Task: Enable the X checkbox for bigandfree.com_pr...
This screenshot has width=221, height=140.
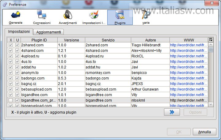Action: (10, 100)
